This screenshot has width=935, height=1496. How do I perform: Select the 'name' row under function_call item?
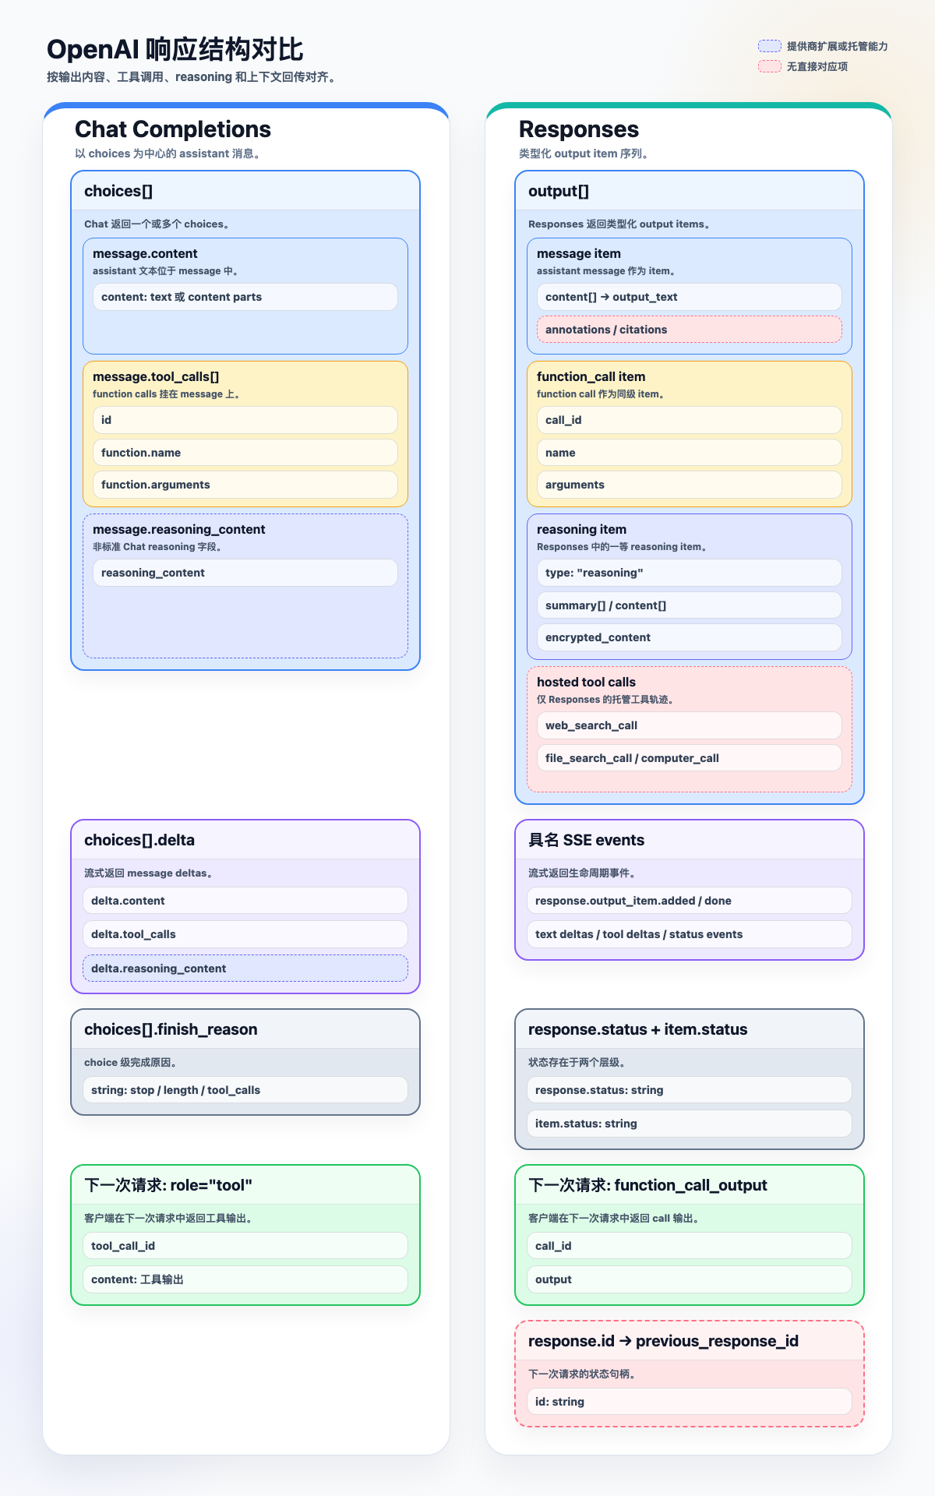click(x=690, y=453)
